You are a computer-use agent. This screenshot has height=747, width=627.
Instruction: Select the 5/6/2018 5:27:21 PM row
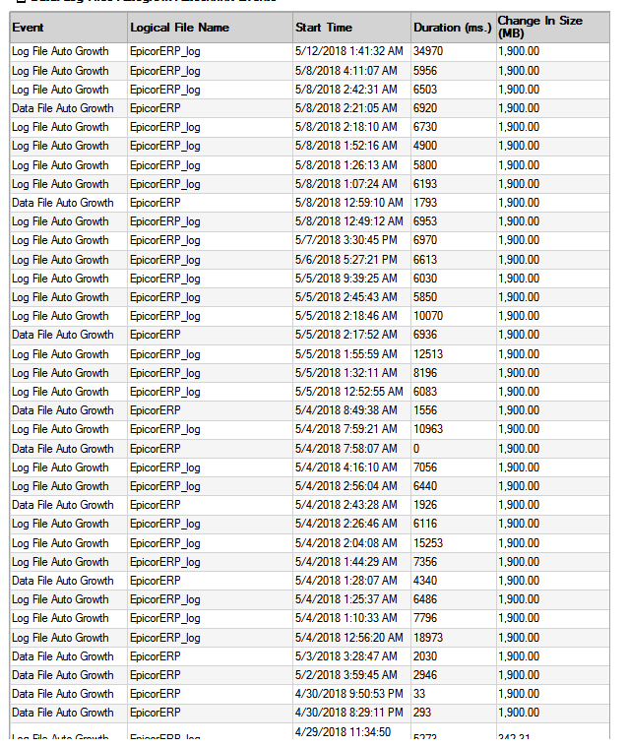coord(310,260)
